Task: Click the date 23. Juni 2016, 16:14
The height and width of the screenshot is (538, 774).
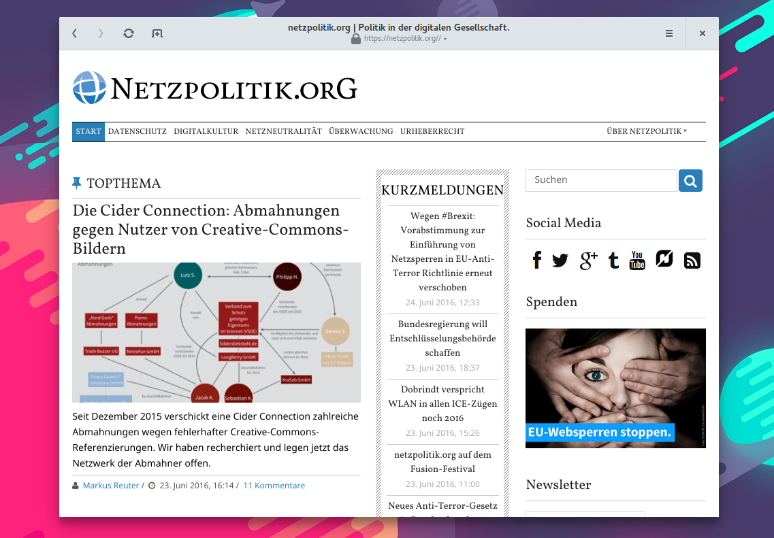Action: pos(197,486)
